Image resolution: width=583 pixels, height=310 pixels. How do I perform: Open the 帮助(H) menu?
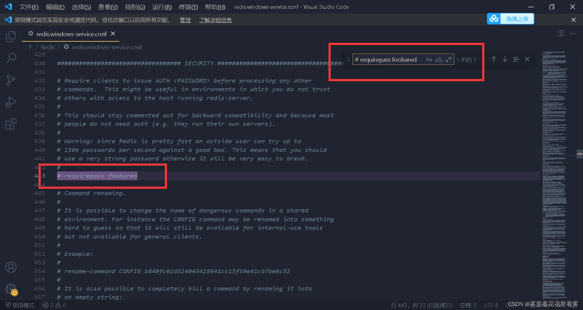click(x=215, y=7)
